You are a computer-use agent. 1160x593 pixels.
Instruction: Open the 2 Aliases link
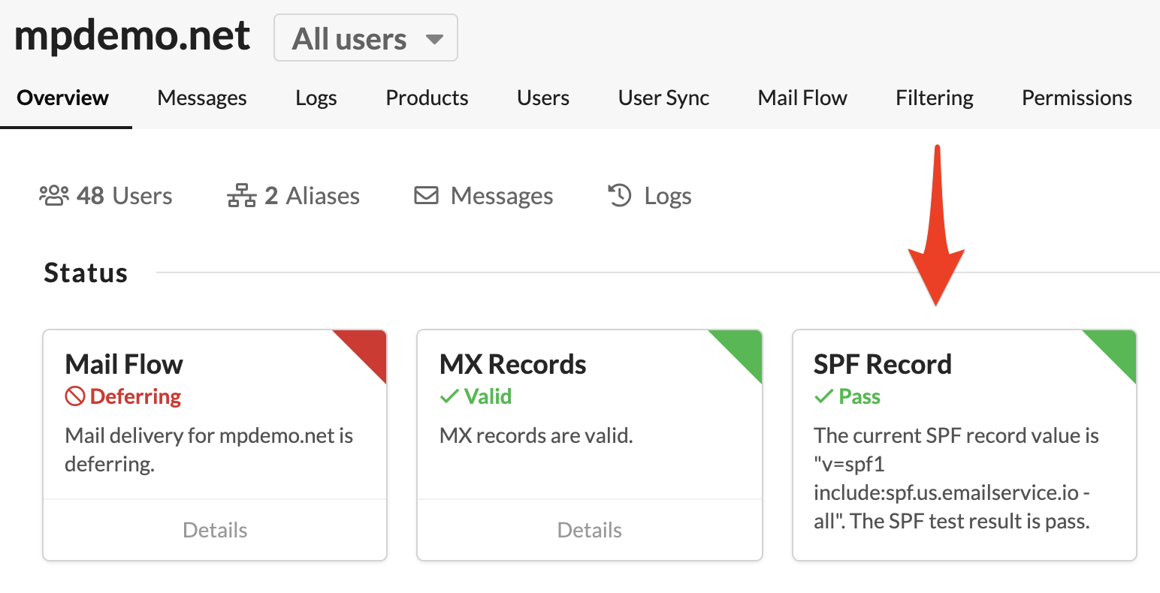(313, 196)
